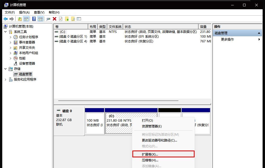Select 计算机管理(本地) root node

21,26
